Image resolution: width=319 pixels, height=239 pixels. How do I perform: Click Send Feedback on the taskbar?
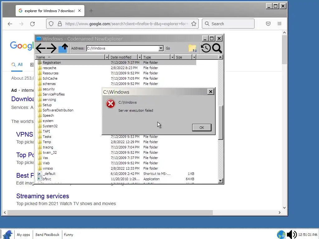[47, 235]
